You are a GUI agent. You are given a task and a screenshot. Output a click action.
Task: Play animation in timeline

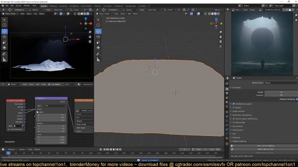coord(114,149)
